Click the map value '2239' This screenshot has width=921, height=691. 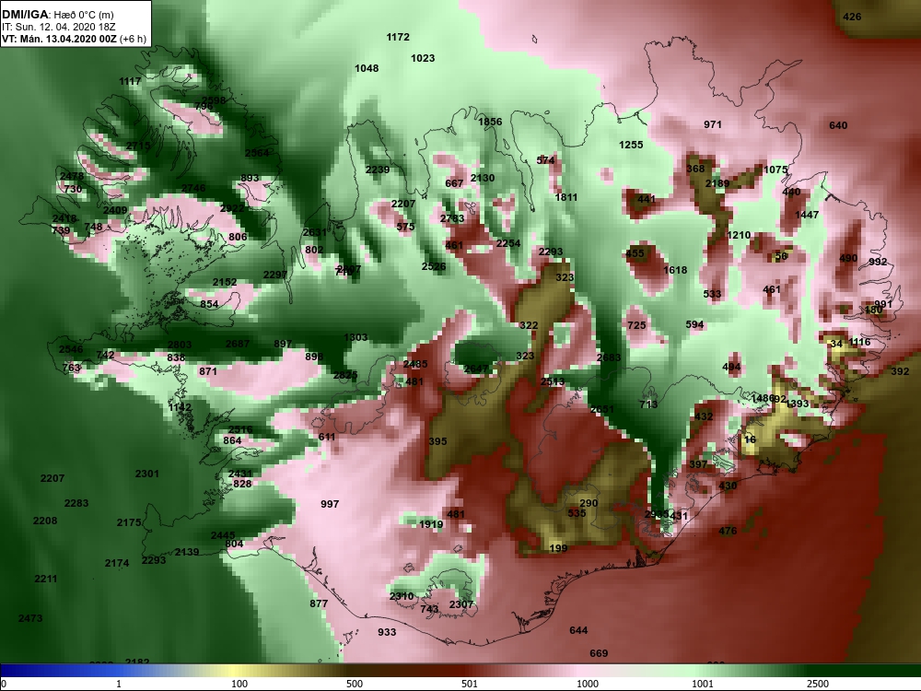378,170
